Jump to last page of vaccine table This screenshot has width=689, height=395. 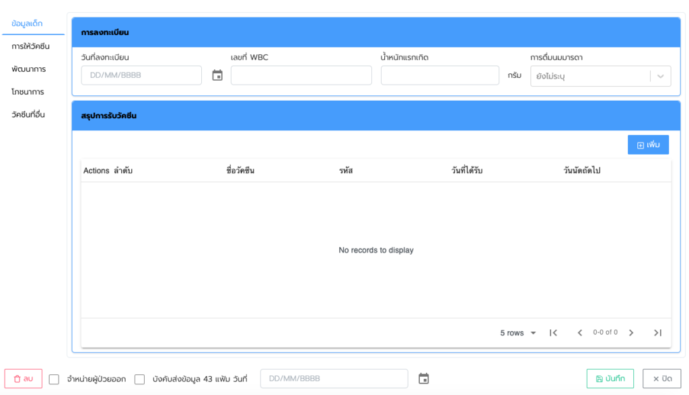click(657, 333)
